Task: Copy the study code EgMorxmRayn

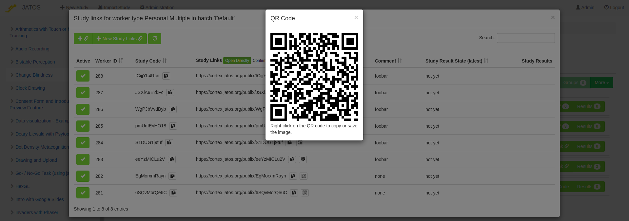Action: [172, 176]
